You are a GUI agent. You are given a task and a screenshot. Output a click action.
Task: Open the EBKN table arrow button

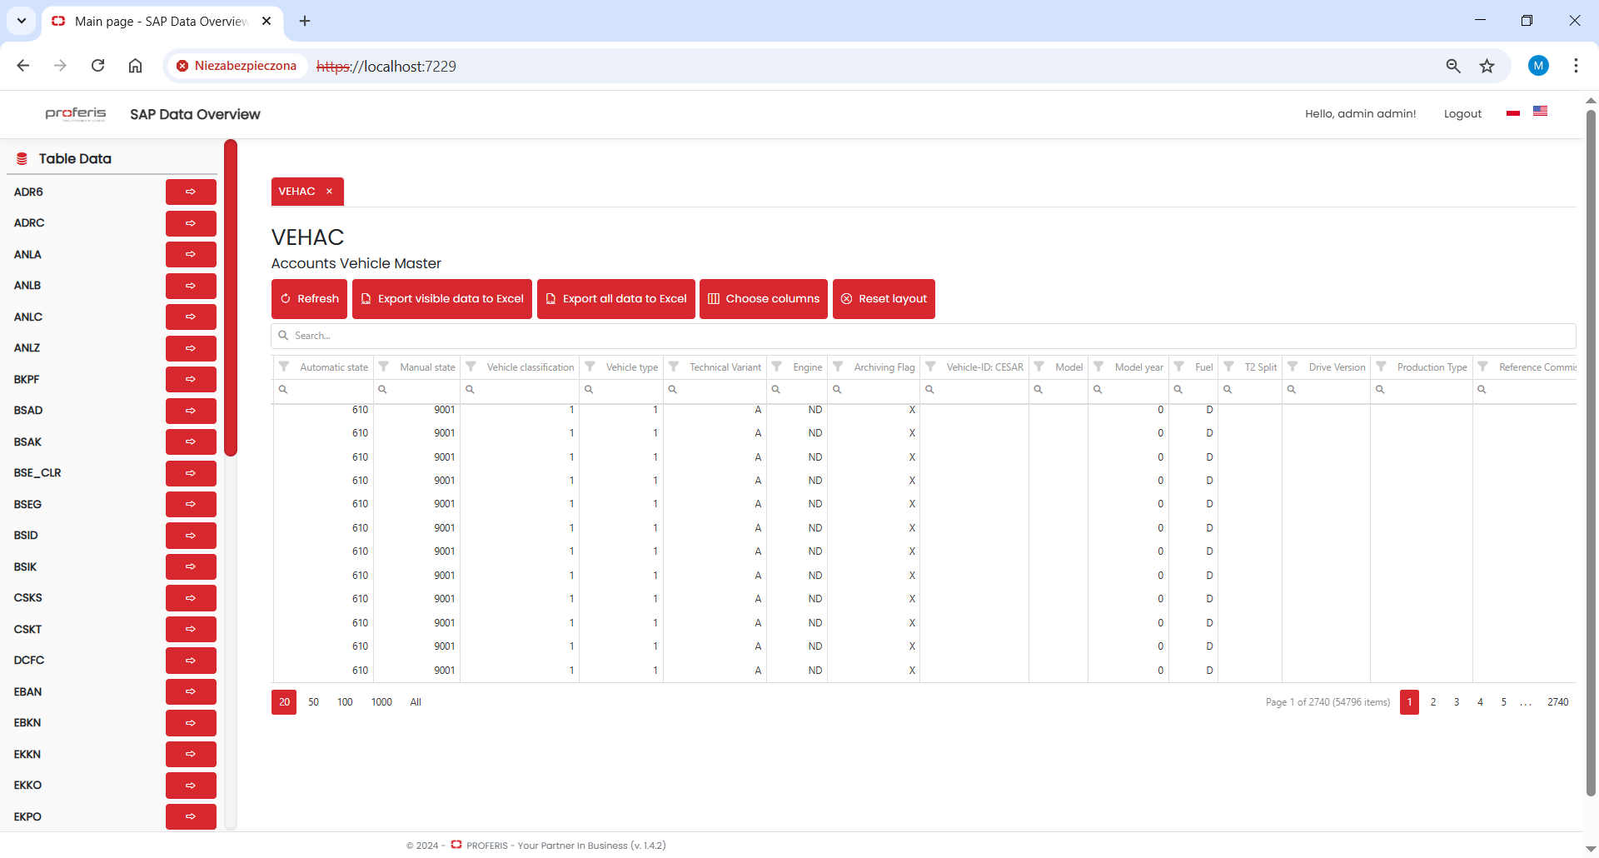click(x=191, y=723)
